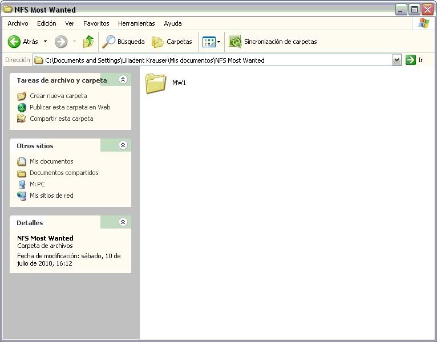Close the NFS Most Wanted window
437x342 pixels.
tap(427, 10)
